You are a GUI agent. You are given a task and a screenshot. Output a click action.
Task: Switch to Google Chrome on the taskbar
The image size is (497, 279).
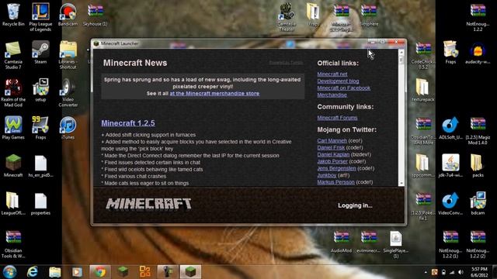(100, 272)
